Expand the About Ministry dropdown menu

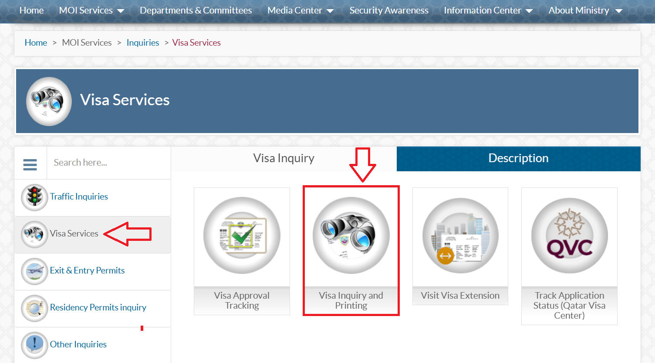tap(585, 10)
